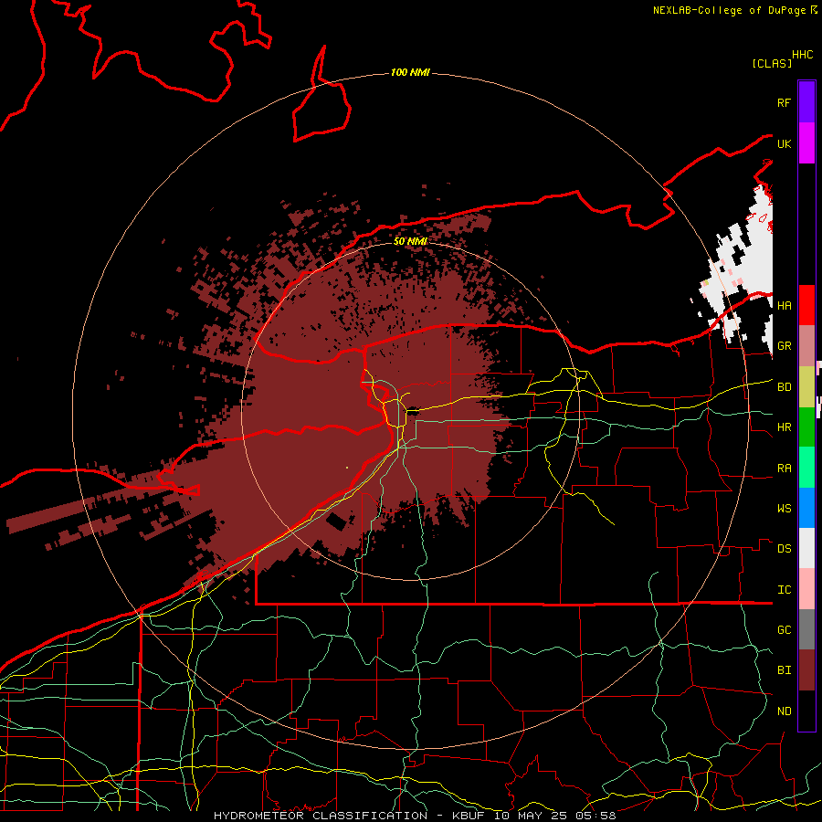The height and width of the screenshot is (822, 822).
Task: Click the RA legend label
Action: [784, 469]
